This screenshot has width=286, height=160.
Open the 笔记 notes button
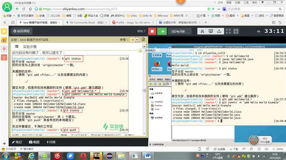click(x=17, y=142)
